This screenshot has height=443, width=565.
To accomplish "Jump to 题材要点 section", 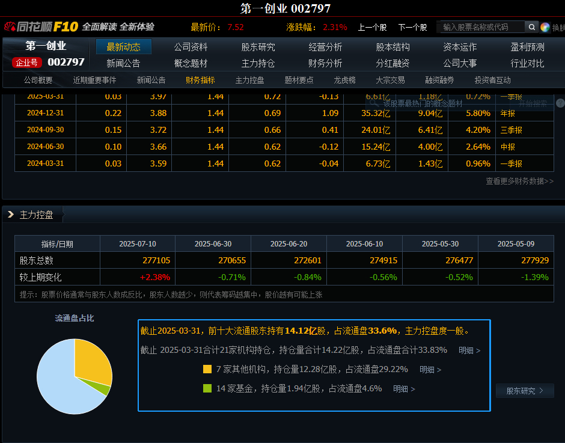I will pos(299,80).
